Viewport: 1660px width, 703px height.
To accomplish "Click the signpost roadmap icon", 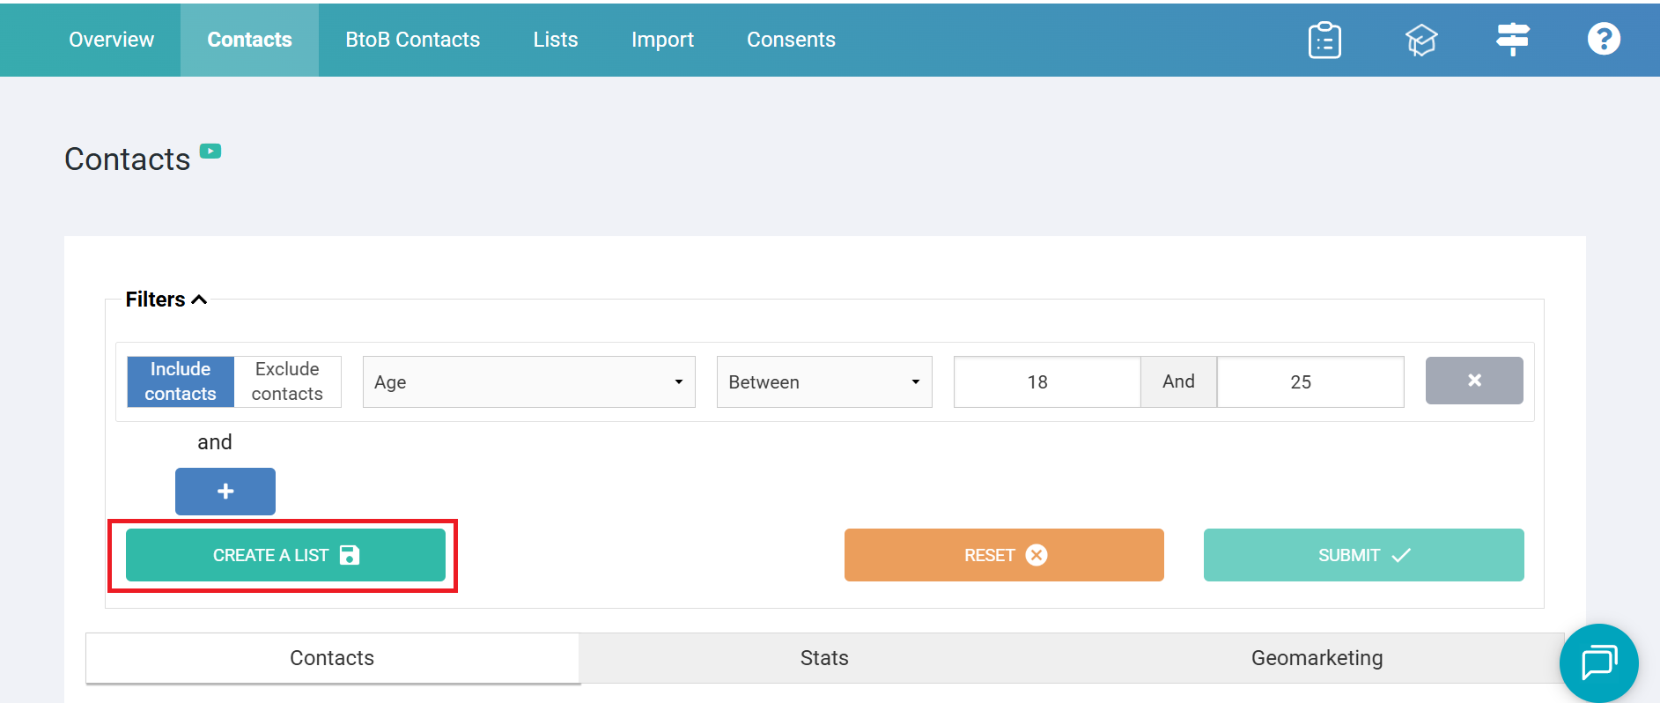I will point(1512,40).
